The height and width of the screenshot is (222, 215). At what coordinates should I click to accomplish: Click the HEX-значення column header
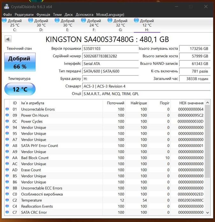188,103
